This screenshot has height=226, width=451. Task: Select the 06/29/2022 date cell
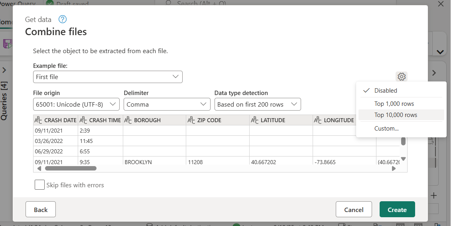56,151
